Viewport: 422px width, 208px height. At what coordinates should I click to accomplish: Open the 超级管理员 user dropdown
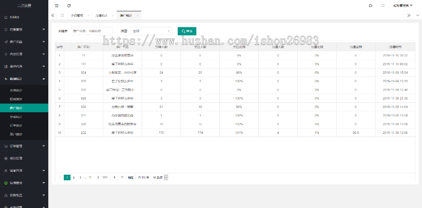(x=403, y=6)
